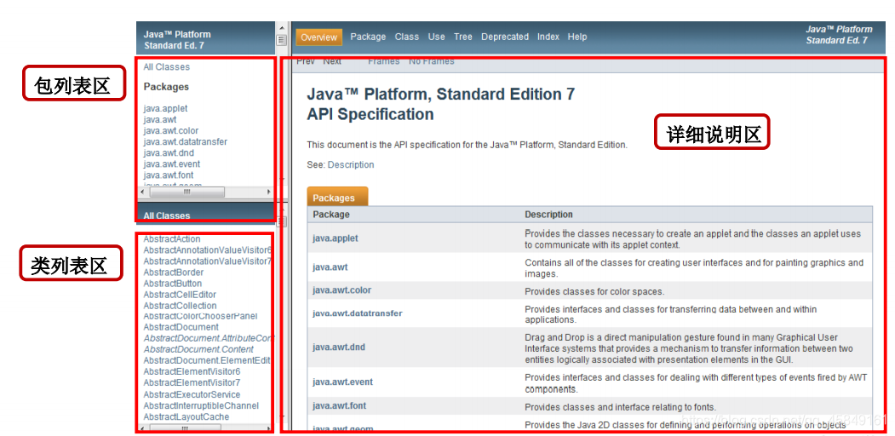Viewport: 895px width, 436px height.
Task: Click the packages frame vertical scrollbar thumb
Action: click(281, 39)
